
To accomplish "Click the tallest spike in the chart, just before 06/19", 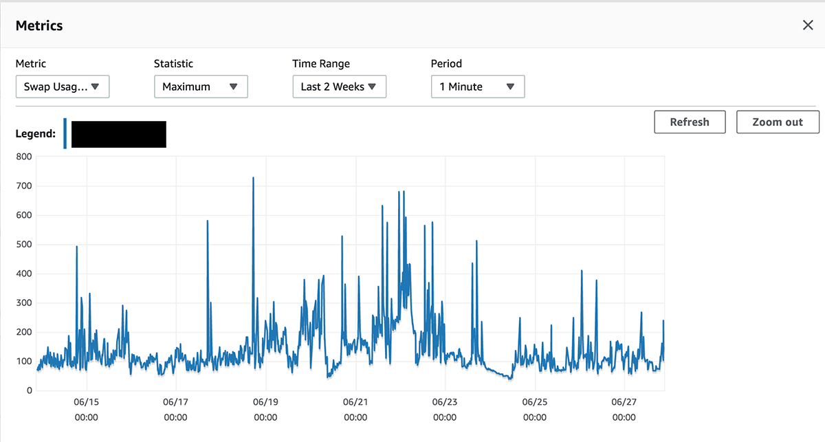I will [x=253, y=179].
